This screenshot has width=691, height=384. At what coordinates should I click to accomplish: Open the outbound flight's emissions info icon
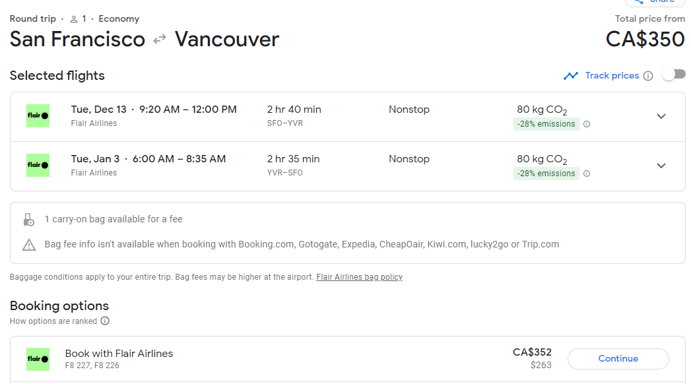[x=587, y=124]
